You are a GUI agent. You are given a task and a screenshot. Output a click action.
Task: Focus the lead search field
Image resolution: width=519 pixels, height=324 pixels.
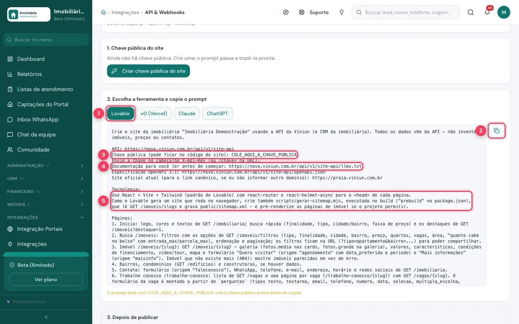(406, 12)
